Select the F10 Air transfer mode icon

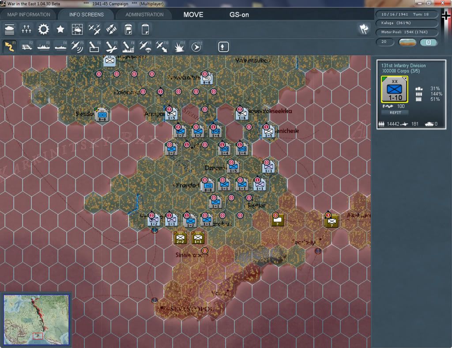coord(162,47)
